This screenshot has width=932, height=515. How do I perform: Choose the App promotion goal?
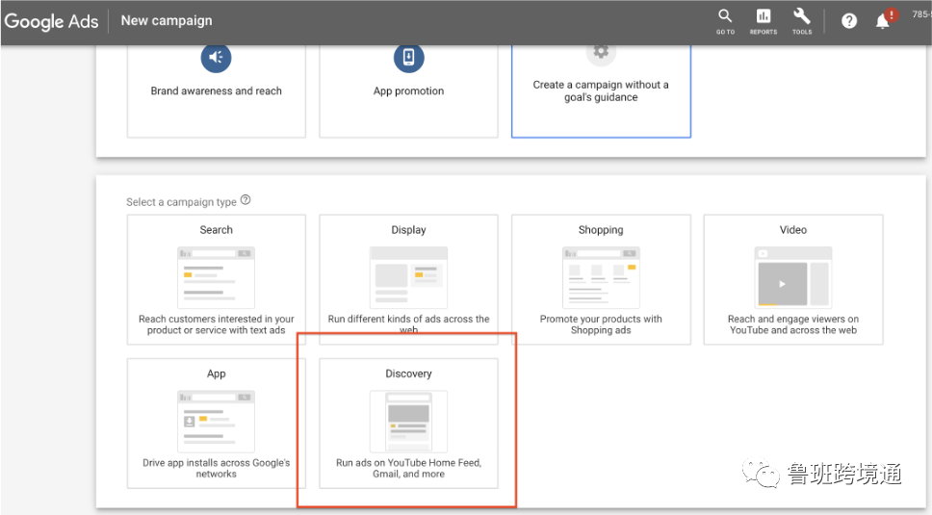click(409, 90)
